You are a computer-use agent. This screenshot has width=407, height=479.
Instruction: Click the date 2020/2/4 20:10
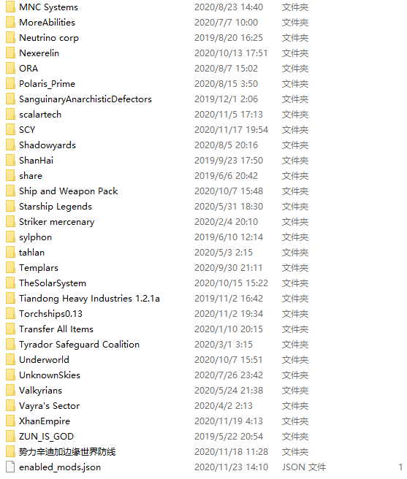click(227, 221)
